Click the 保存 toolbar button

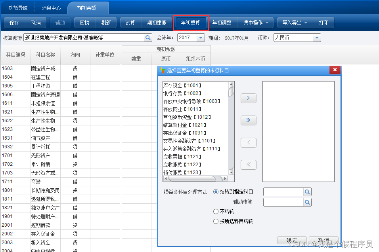[x=14, y=23]
